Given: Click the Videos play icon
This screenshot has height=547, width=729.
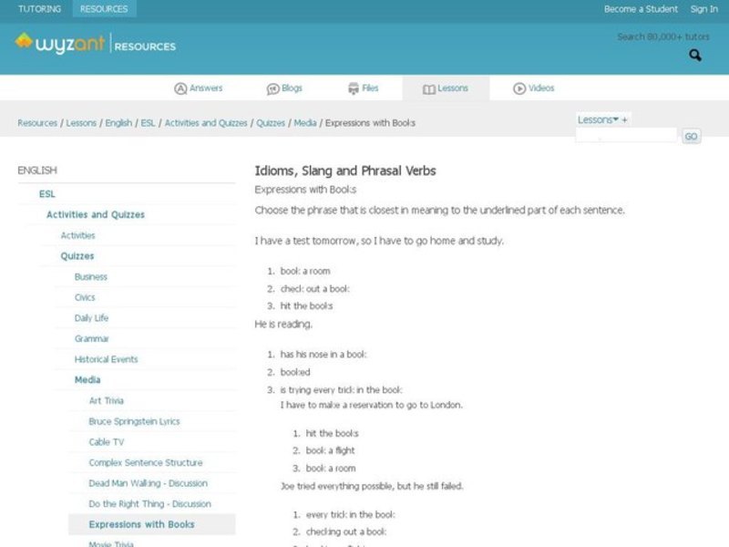Looking at the screenshot, I should click(519, 88).
